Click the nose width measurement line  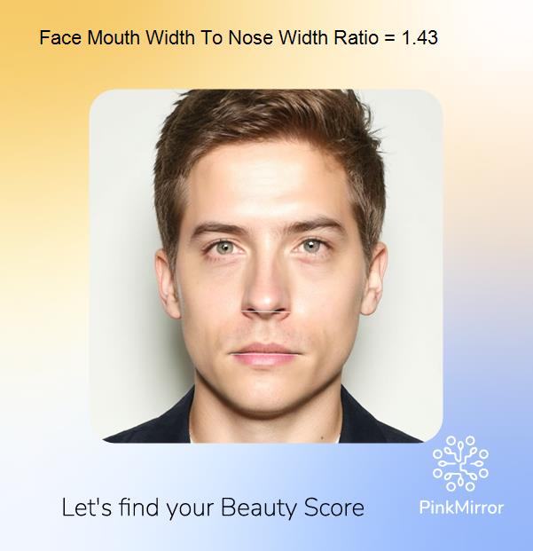(266, 311)
